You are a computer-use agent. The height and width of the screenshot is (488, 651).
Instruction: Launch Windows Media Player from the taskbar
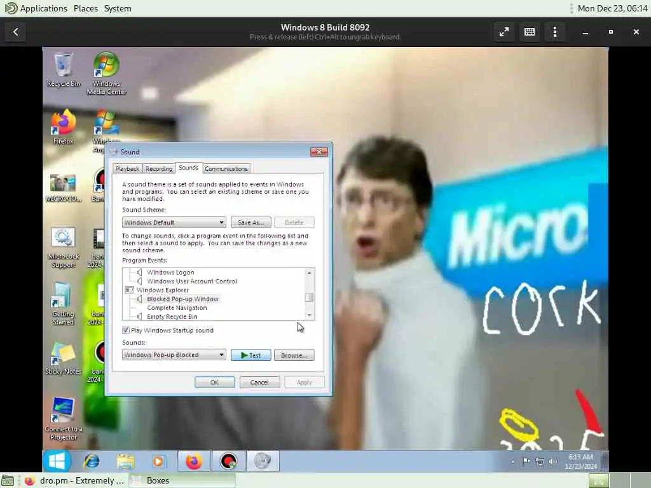click(x=158, y=461)
